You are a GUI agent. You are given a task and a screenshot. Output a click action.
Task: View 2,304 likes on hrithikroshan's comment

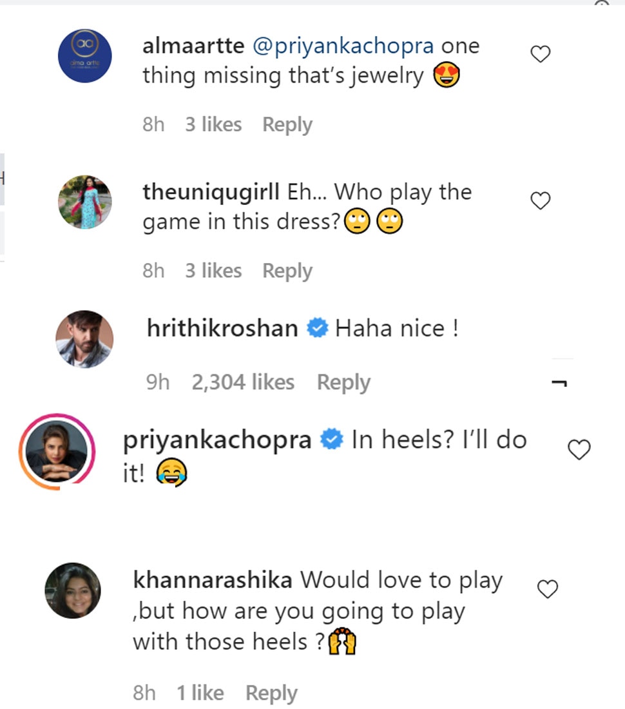click(x=243, y=383)
